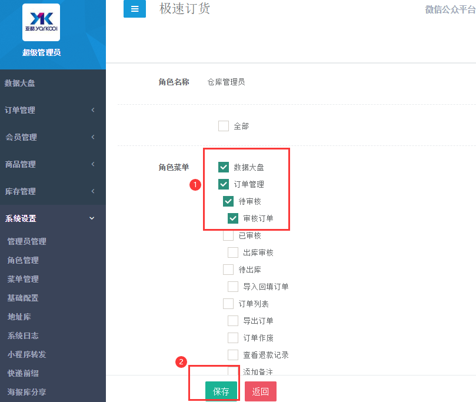Image resolution: width=476 pixels, height=402 pixels.
Task: Go to 菜单管理 submenu
Action: pyautogui.click(x=23, y=279)
